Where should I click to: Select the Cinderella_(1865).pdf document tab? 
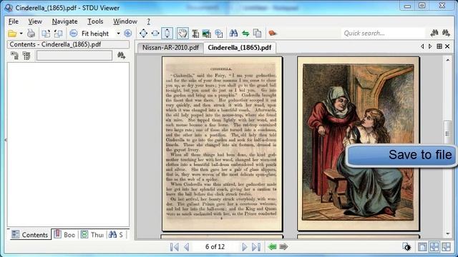[240, 48]
